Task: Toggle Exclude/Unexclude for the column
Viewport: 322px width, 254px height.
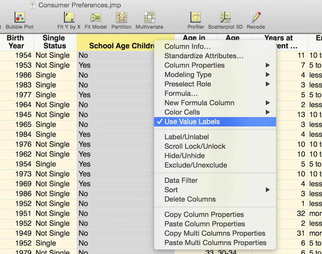Action: point(195,165)
